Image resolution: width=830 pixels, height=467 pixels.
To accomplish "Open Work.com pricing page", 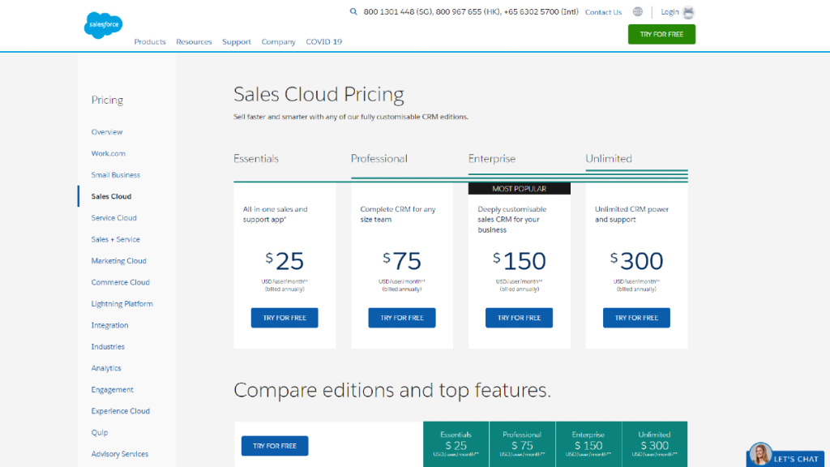I will pyautogui.click(x=108, y=153).
